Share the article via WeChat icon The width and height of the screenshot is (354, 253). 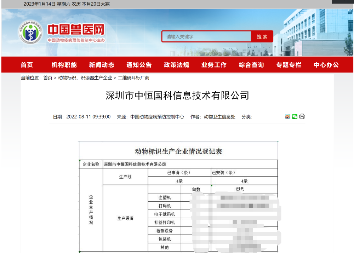click(x=295, y=117)
